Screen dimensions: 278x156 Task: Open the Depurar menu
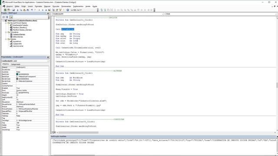tap(47, 6)
